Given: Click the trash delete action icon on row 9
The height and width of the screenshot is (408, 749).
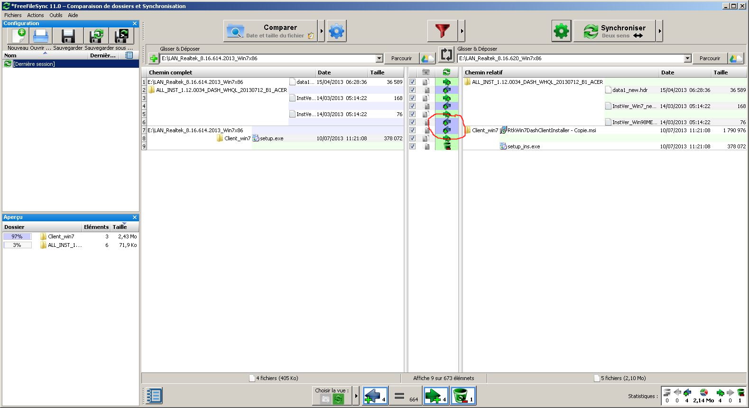Looking at the screenshot, I should (446, 146).
